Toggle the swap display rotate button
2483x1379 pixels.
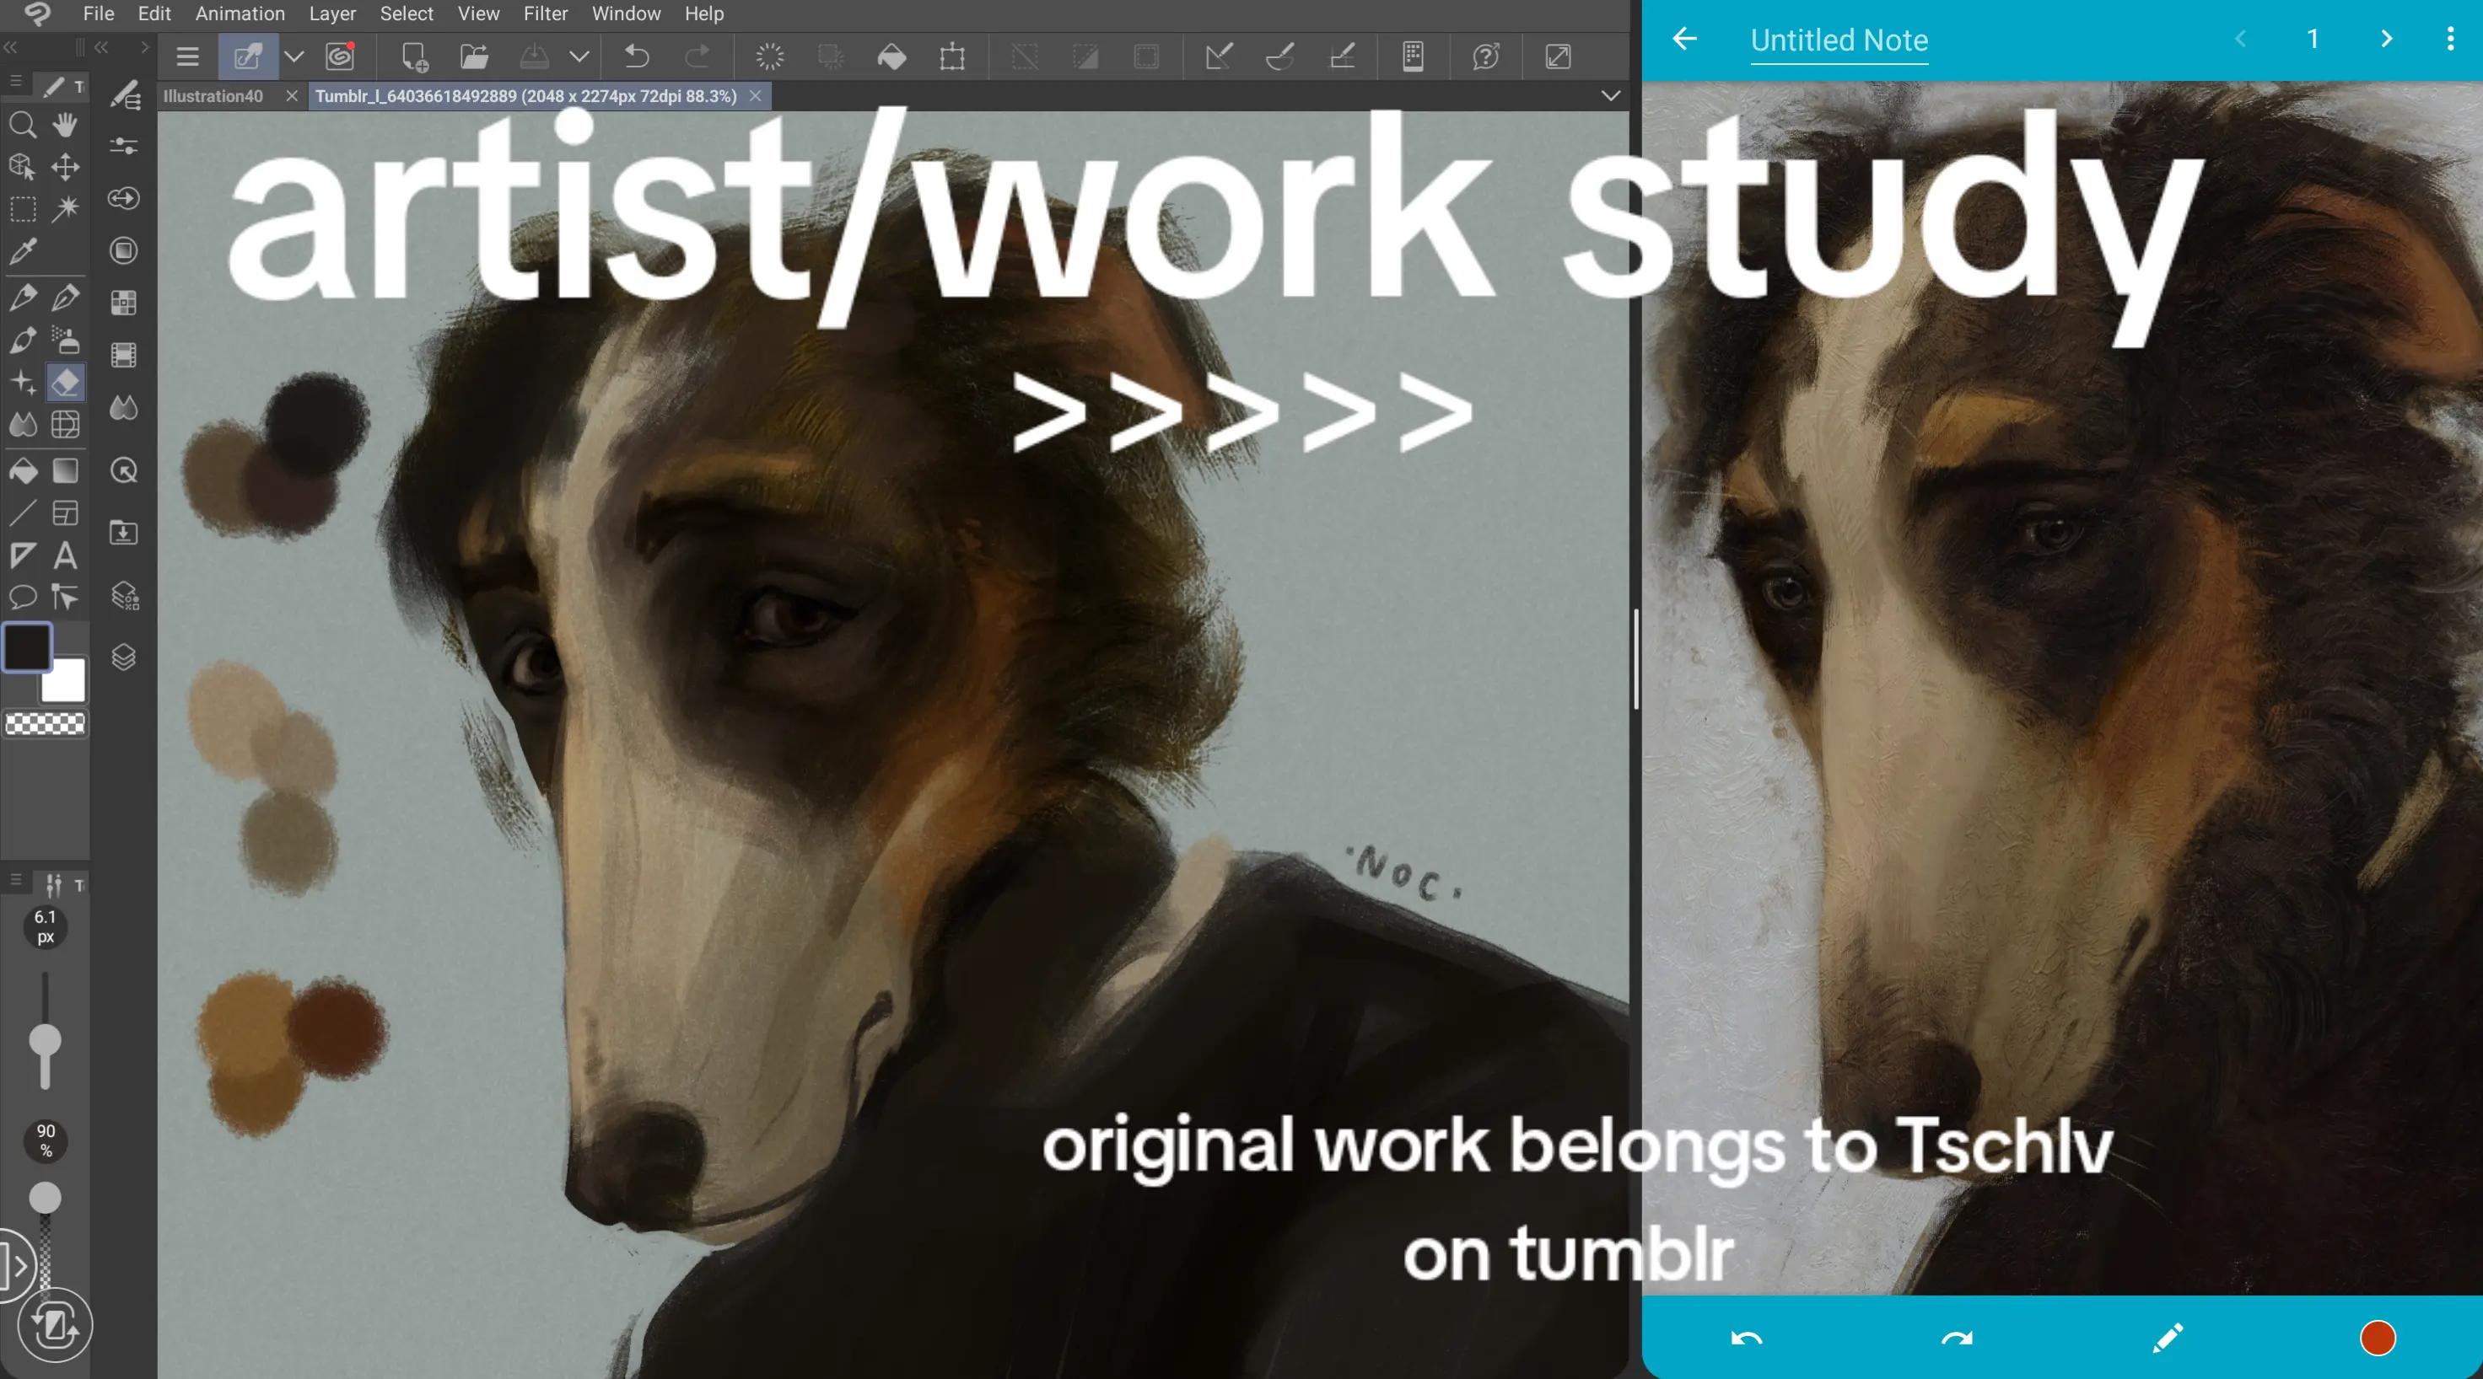[55, 1326]
